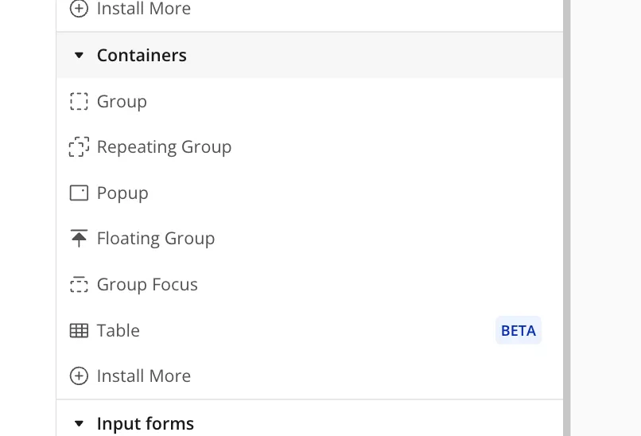Choose the Repeating Group label
The image size is (641, 436).
[164, 147]
